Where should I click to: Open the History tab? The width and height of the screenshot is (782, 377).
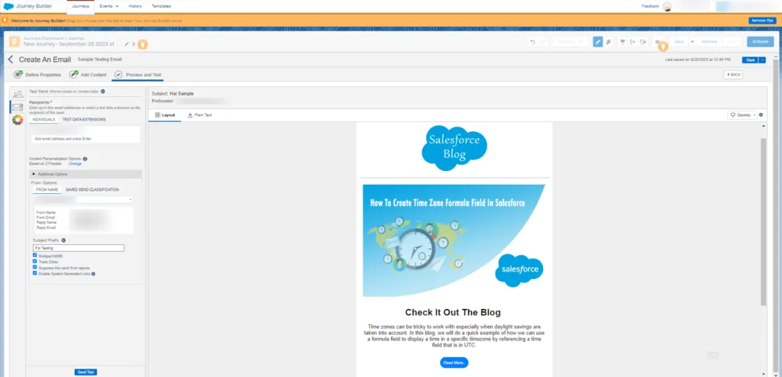click(x=135, y=6)
